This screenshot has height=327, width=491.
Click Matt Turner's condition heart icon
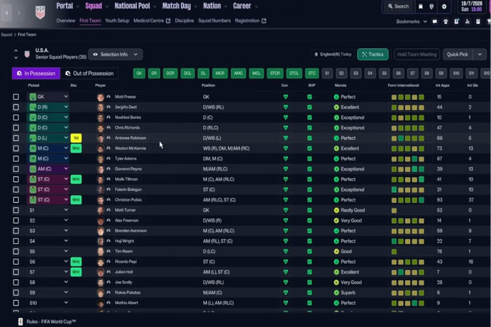click(x=285, y=210)
